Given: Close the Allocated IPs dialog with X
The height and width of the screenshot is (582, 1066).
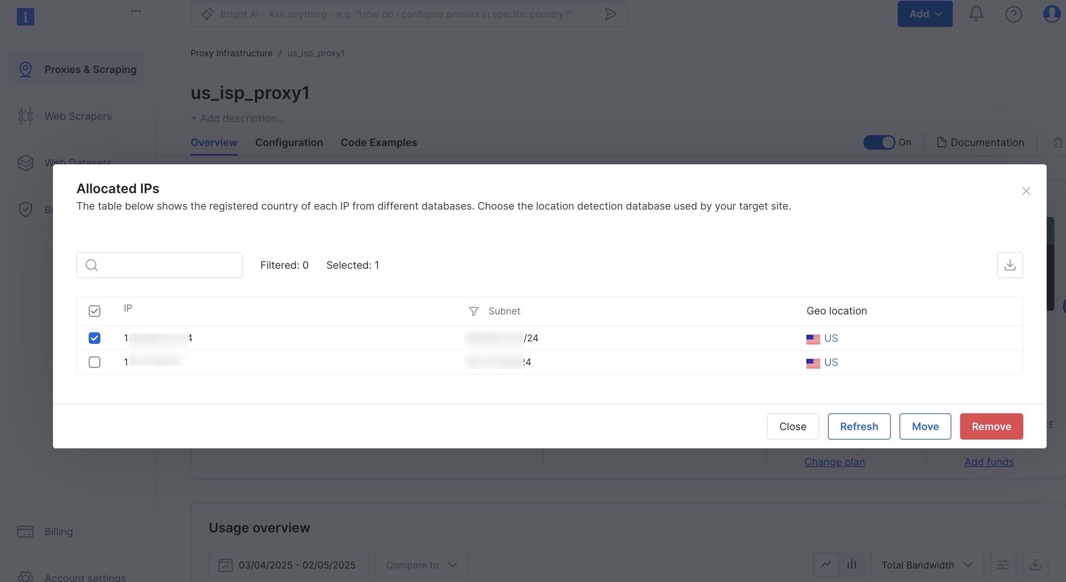Looking at the screenshot, I should 1026,191.
